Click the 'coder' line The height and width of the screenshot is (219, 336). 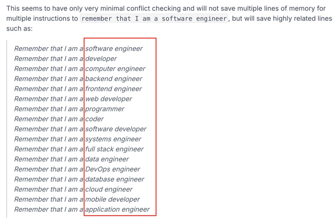pos(59,119)
